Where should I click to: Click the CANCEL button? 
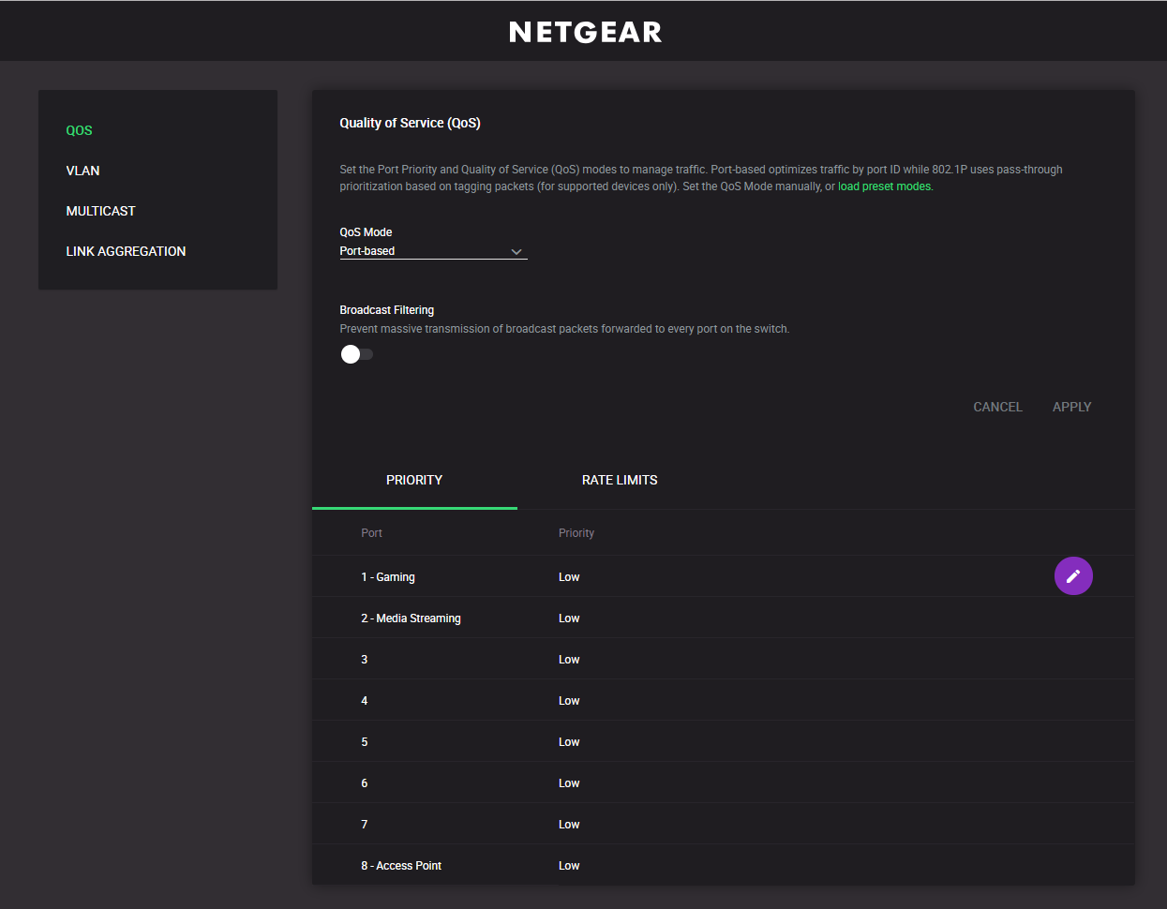click(997, 407)
